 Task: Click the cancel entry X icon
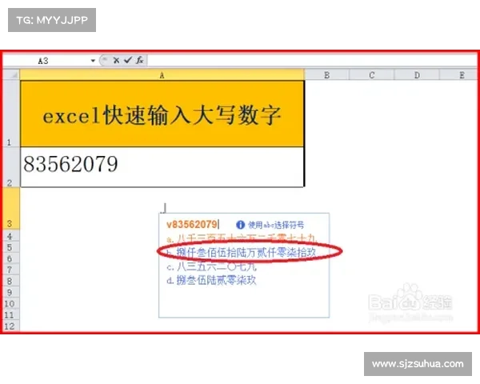[116, 60]
